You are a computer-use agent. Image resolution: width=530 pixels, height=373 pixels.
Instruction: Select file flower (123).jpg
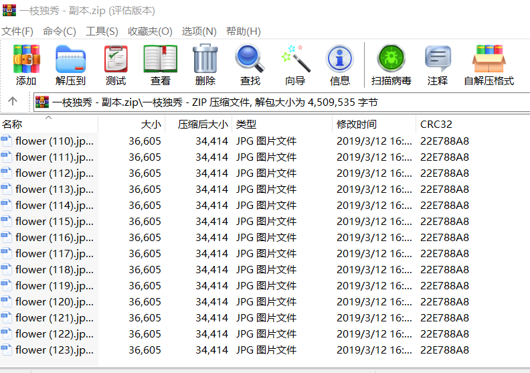[54, 350]
